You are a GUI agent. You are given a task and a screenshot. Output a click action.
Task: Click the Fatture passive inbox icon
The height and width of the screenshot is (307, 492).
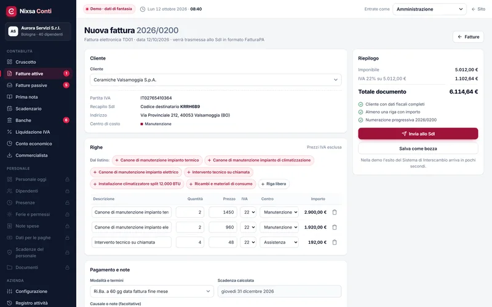tap(9, 85)
